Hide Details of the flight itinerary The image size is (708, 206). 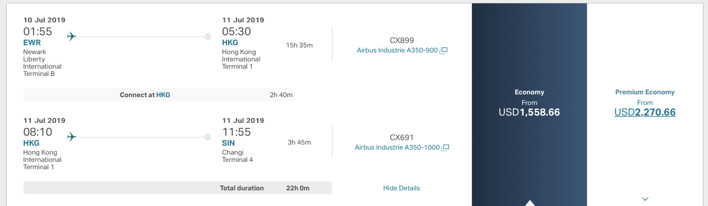[x=401, y=188]
